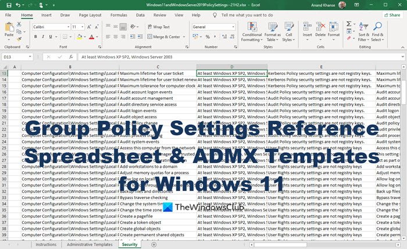Viewport: 407px width, 249px height.
Task: Toggle Middle Align
Action: (x=116, y=27)
